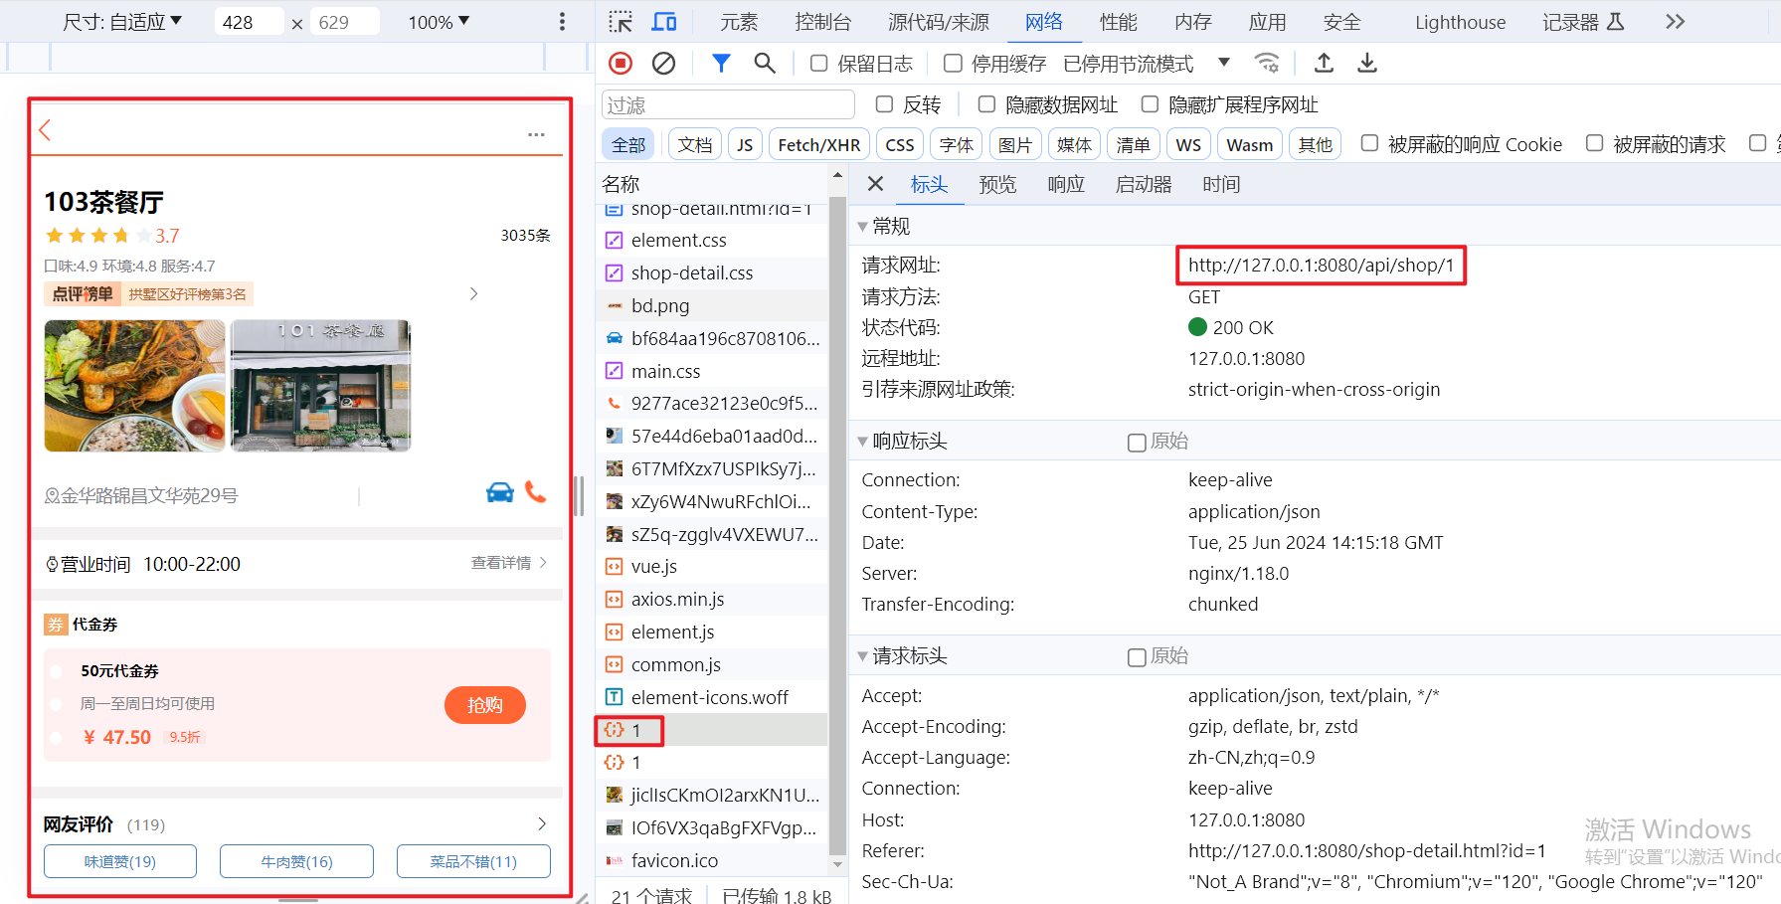
Task: Open the Lighthouse panel
Action: point(1459,21)
